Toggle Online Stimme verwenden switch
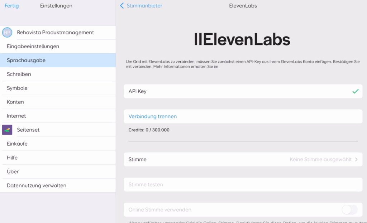 (x=349, y=210)
